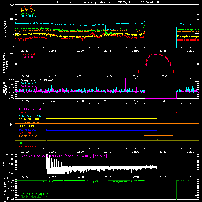Select the '6-12 keV' legend label

pos(27,9)
